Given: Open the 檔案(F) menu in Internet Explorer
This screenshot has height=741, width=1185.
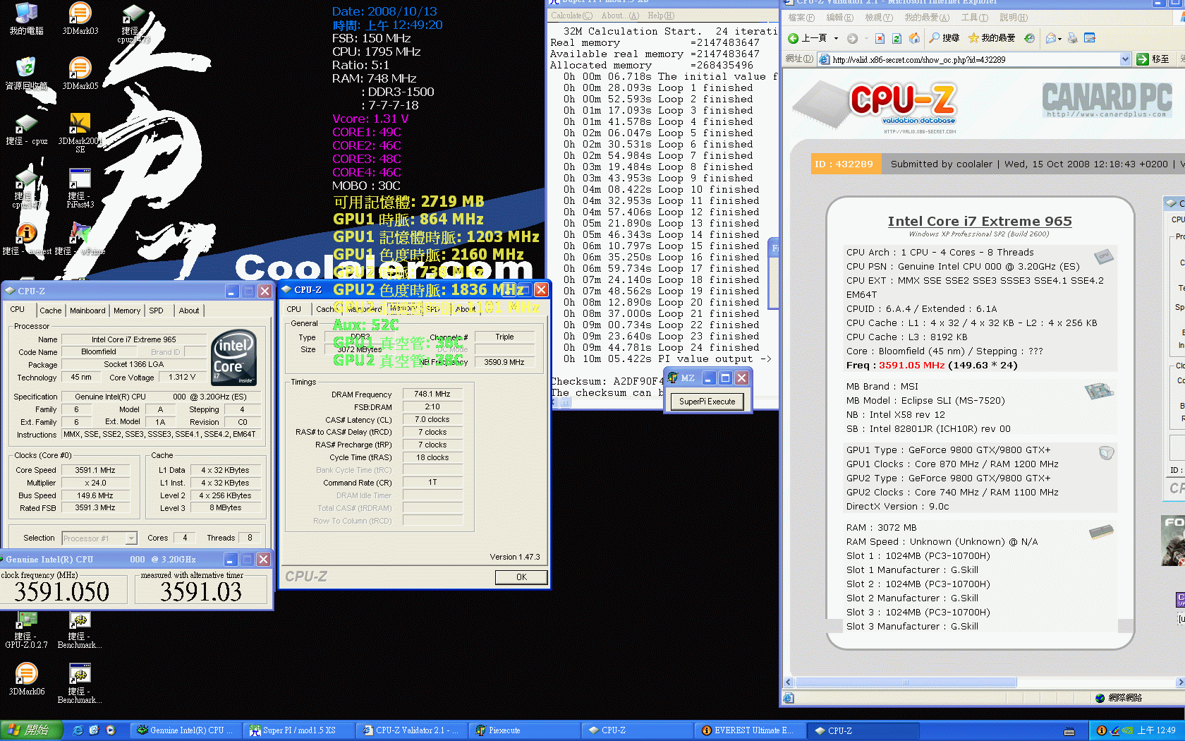Looking at the screenshot, I should click(801, 18).
